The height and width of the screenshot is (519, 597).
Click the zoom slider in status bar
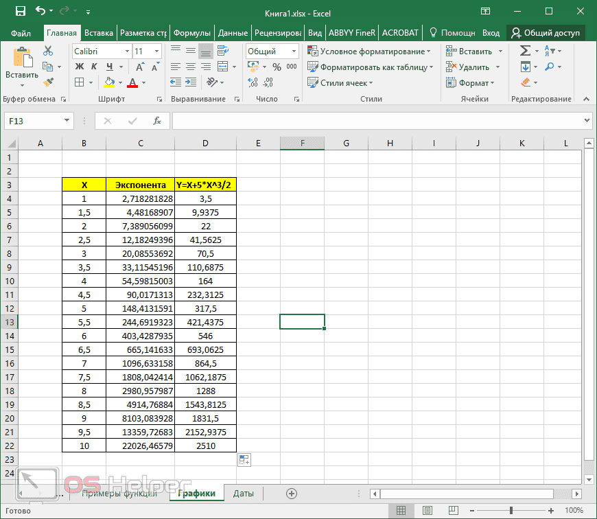pyautogui.click(x=512, y=511)
